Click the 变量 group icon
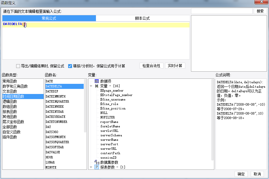The width and height of the screenshot is (269, 179). tap(97, 86)
